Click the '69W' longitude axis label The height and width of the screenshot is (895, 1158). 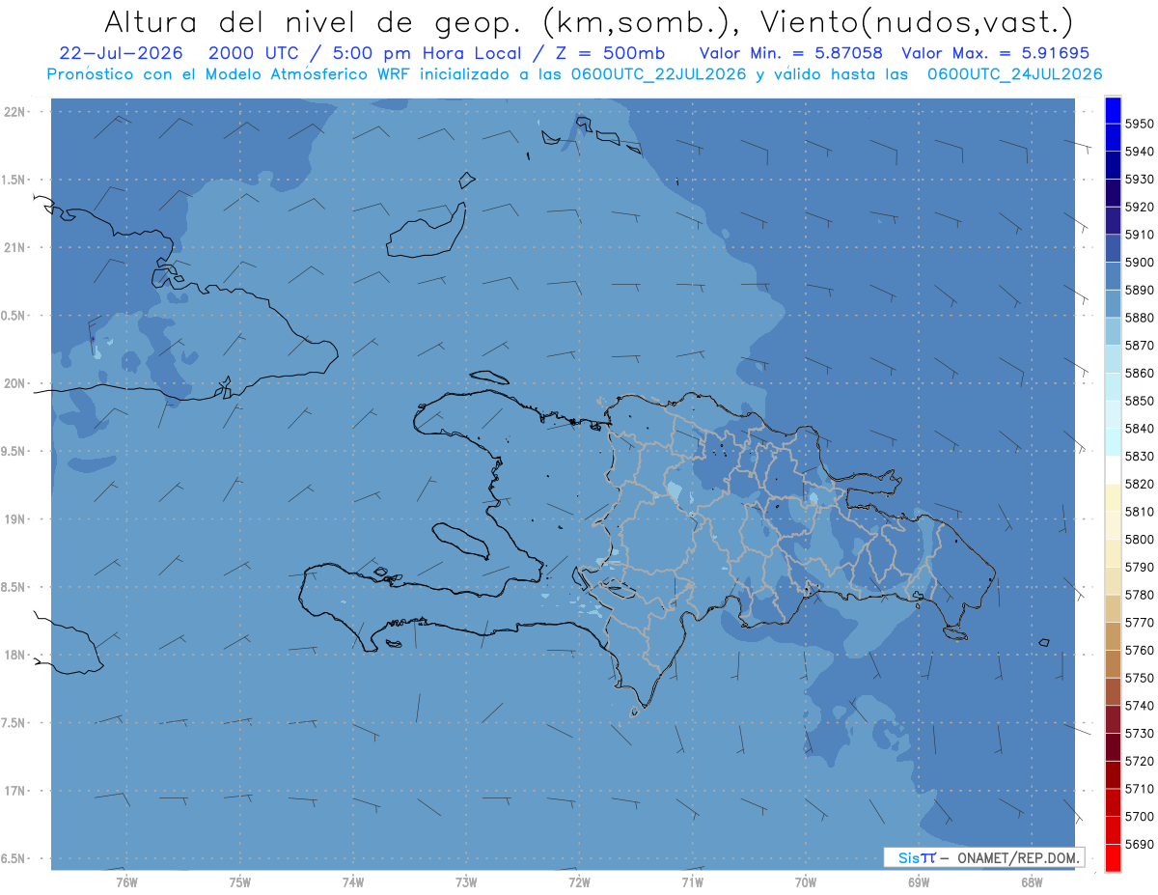tap(919, 881)
